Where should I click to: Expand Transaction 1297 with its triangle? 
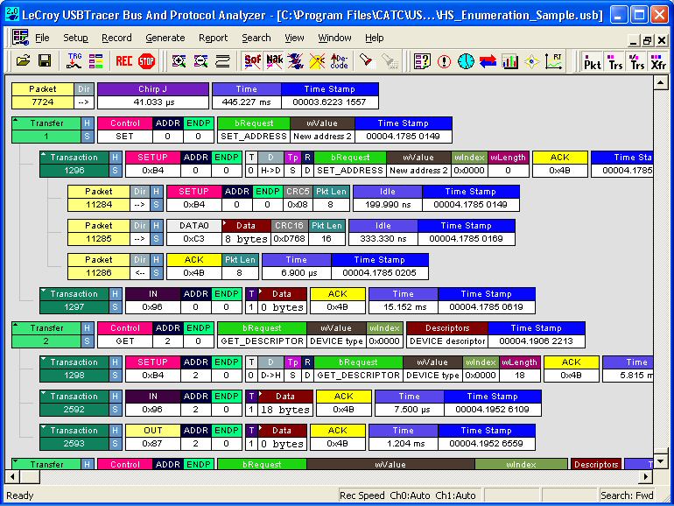[x=44, y=291]
